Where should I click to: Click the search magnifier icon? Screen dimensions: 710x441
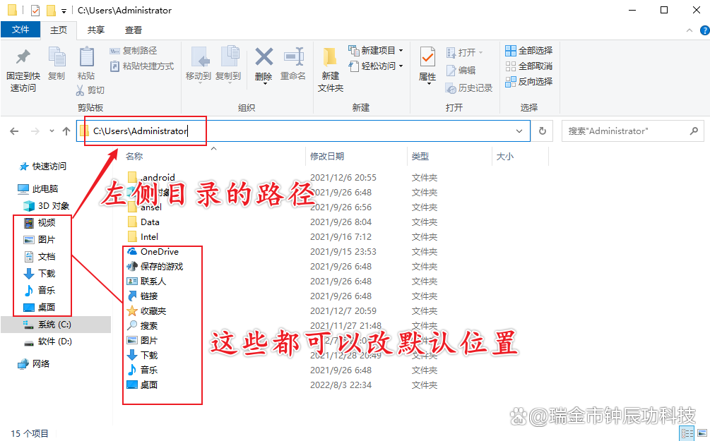tap(694, 131)
